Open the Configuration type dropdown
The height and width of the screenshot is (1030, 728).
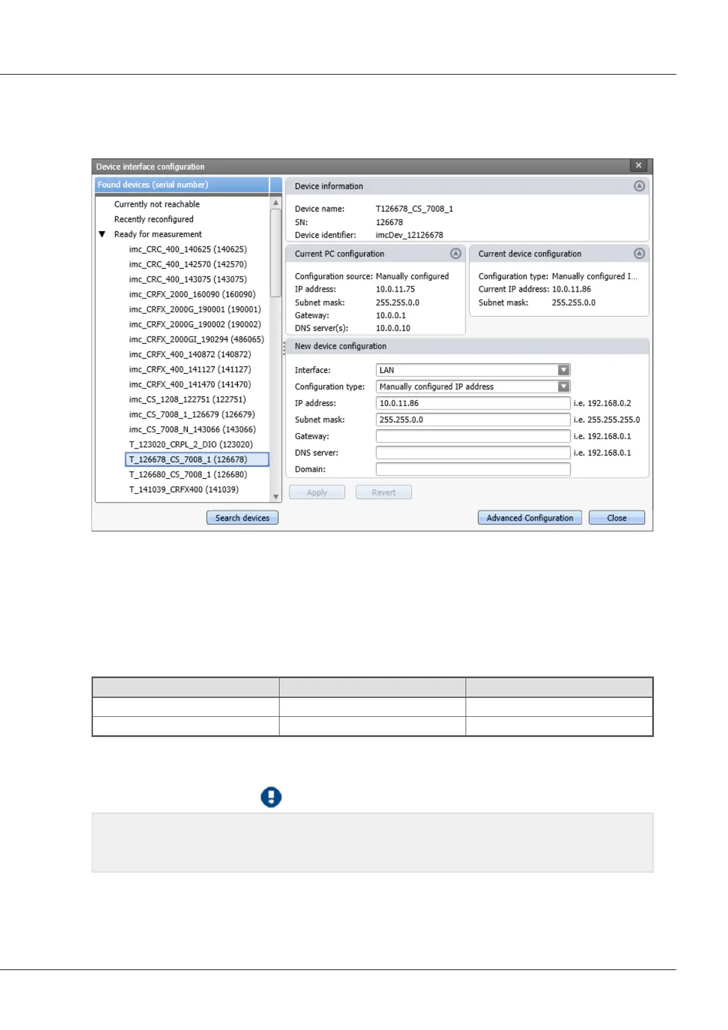point(563,387)
